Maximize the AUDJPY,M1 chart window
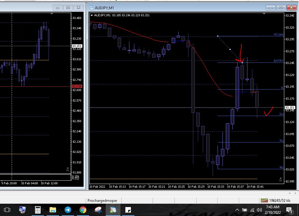The width and height of the screenshot is (299, 216). pos(281,8)
